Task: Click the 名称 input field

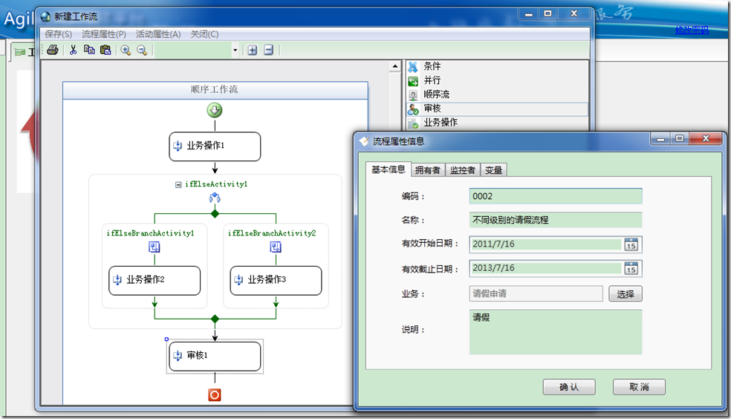Action: click(555, 220)
